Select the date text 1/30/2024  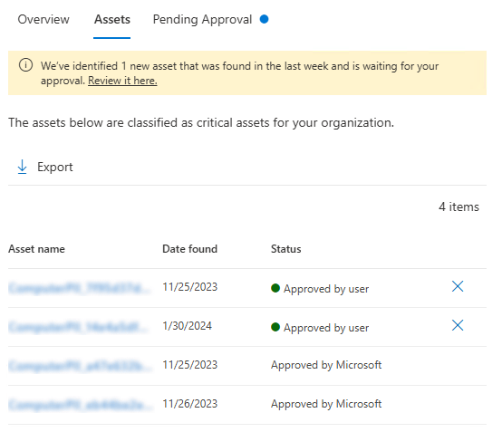coord(187,326)
